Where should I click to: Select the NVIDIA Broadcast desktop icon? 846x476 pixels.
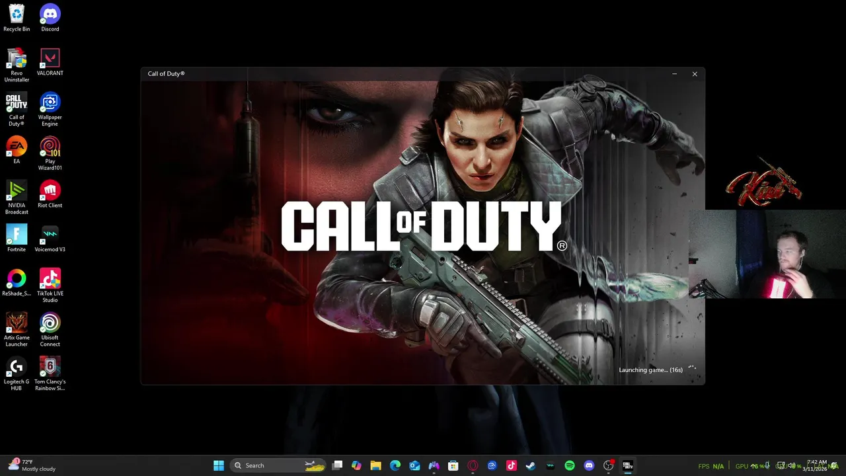[17, 197]
